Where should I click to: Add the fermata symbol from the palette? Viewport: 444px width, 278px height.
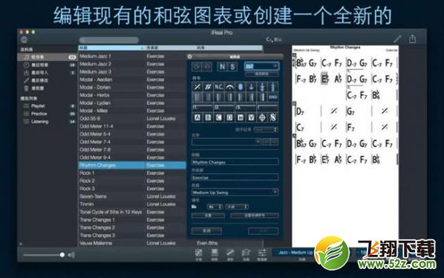[x=229, y=87]
